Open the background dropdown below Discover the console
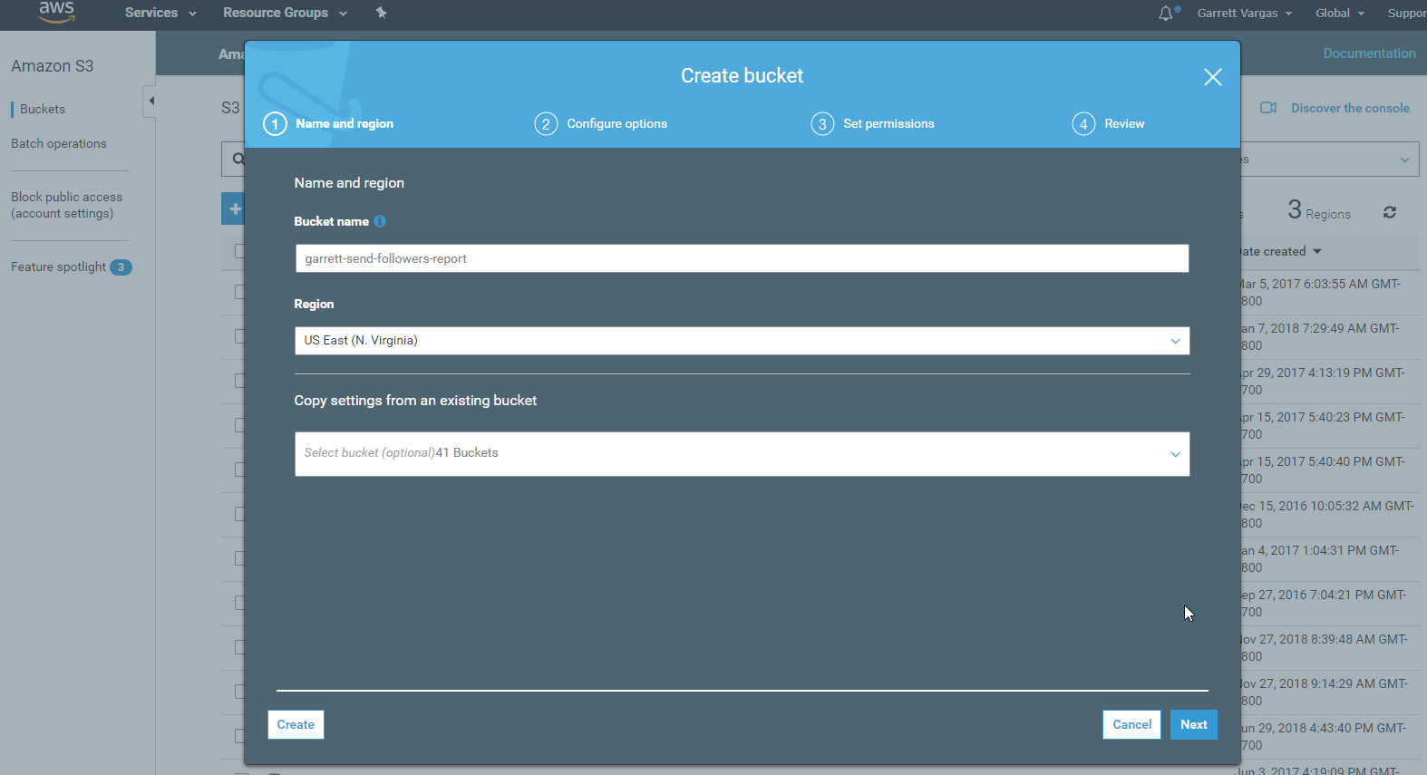 pos(1329,160)
